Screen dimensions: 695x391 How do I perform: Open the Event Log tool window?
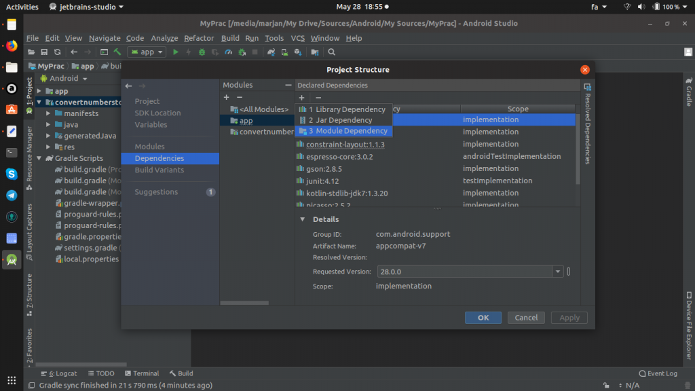(x=658, y=373)
